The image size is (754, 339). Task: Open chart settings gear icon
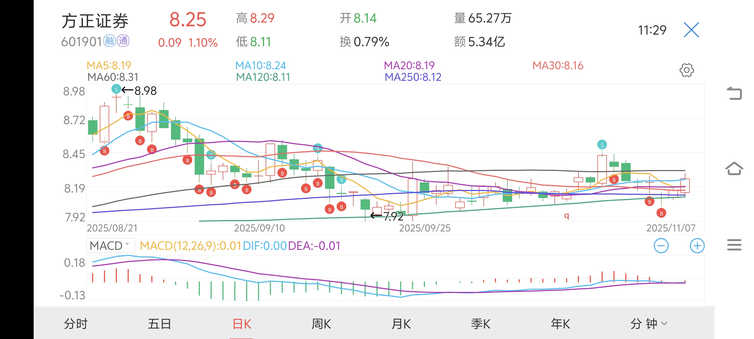[x=686, y=70]
